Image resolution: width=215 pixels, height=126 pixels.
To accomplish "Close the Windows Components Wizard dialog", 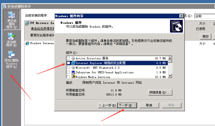I will click(x=181, y=16).
